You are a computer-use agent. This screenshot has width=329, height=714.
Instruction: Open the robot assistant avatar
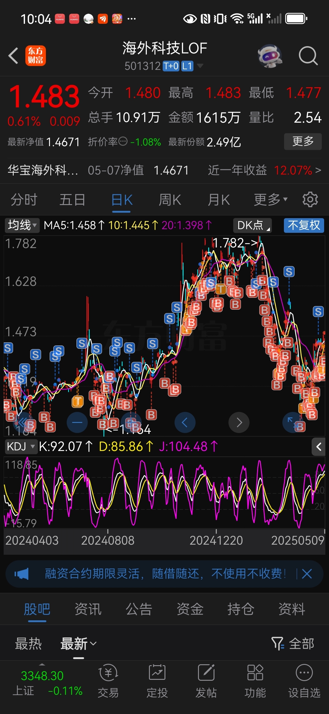pos(270,56)
